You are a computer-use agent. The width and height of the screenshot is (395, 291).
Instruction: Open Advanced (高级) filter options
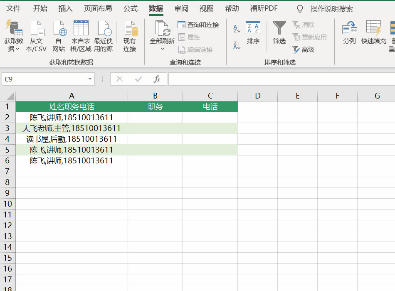(304, 49)
